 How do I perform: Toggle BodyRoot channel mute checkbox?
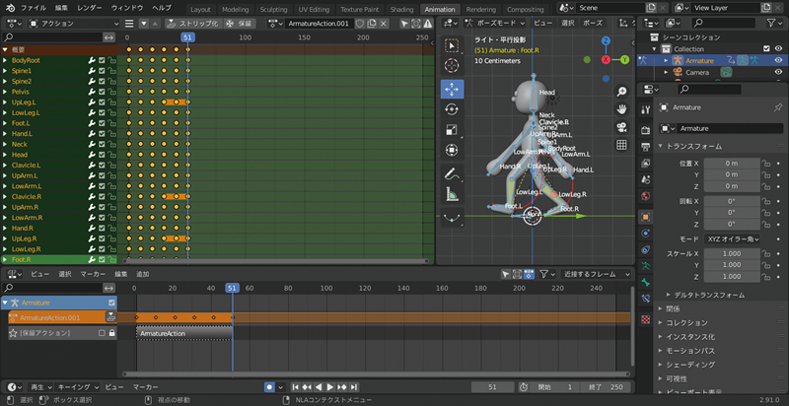pos(102,60)
